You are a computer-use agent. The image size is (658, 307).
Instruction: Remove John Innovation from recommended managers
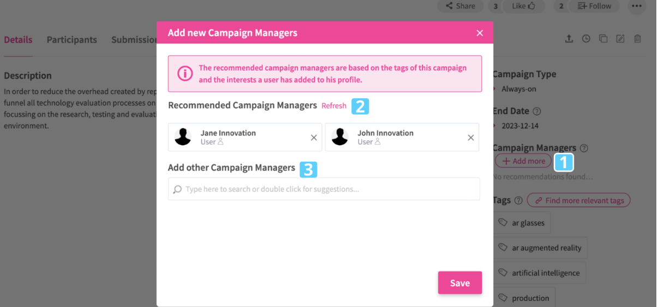pyautogui.click(x=471, y=138)
